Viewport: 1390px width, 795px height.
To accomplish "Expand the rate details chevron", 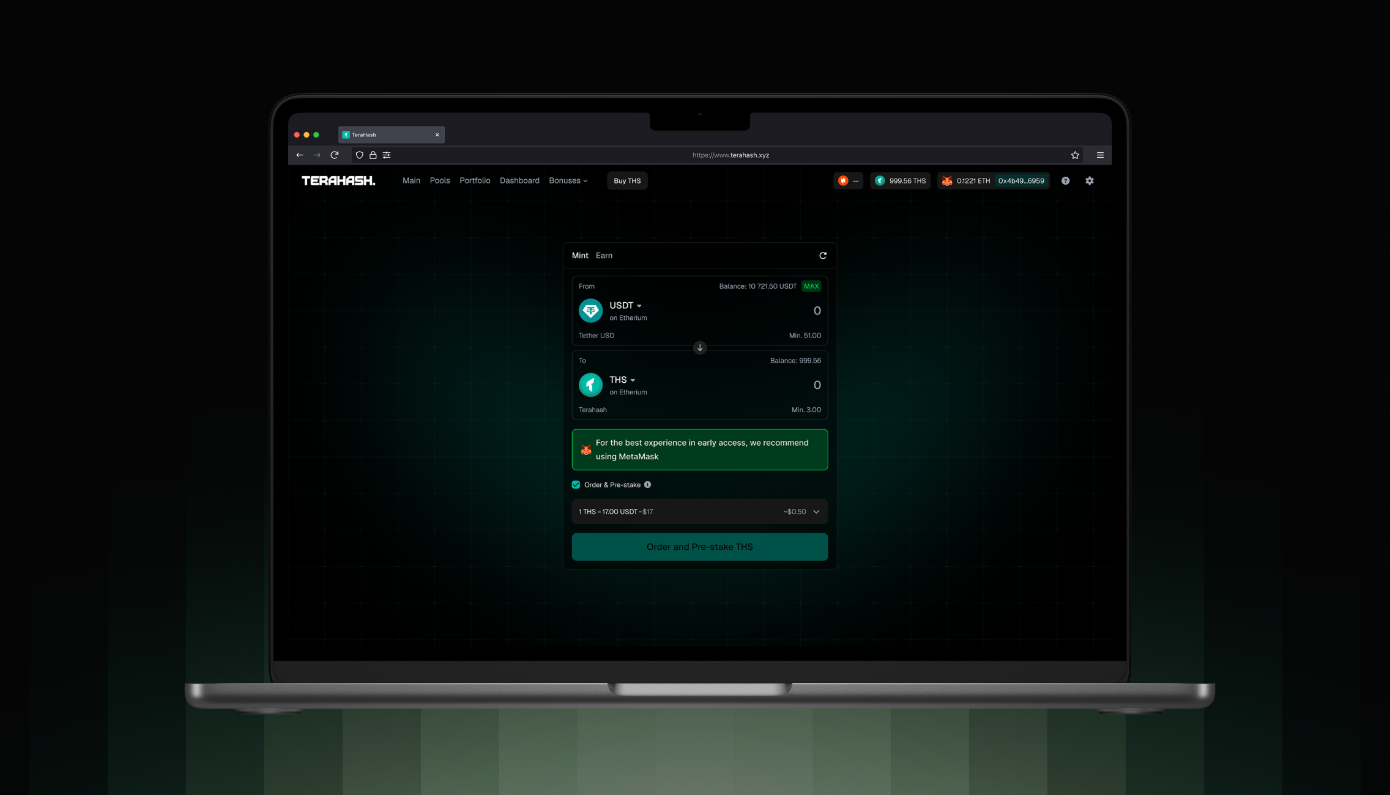I will point(816,512).
